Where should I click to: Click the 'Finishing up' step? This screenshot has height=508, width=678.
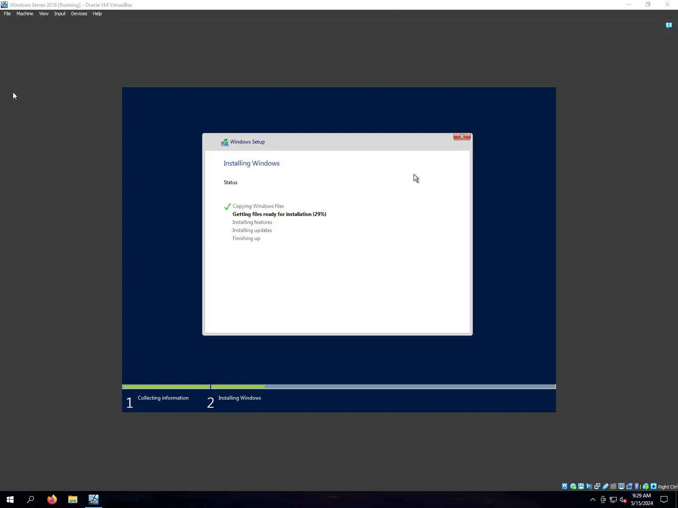coord(246,238)
